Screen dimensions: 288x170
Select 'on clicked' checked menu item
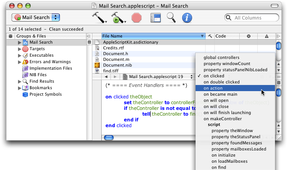tap(235, 76)
